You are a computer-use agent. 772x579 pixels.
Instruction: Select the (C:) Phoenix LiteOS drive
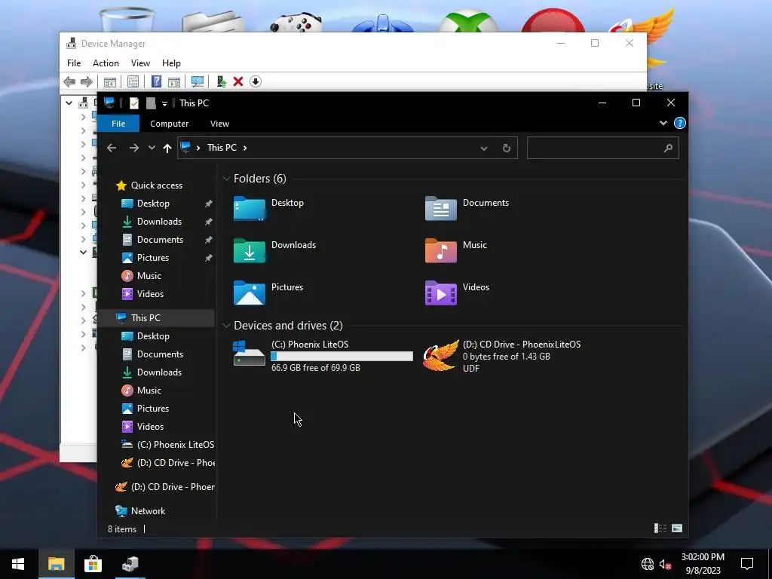click(x=323, y=356)
